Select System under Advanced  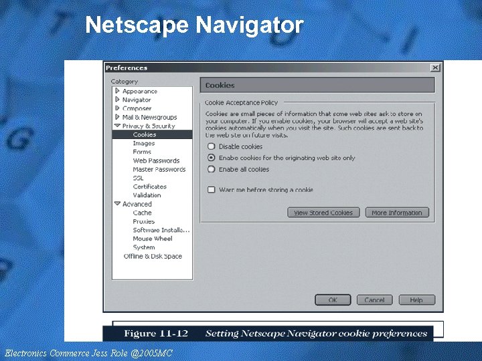[144, 247]
